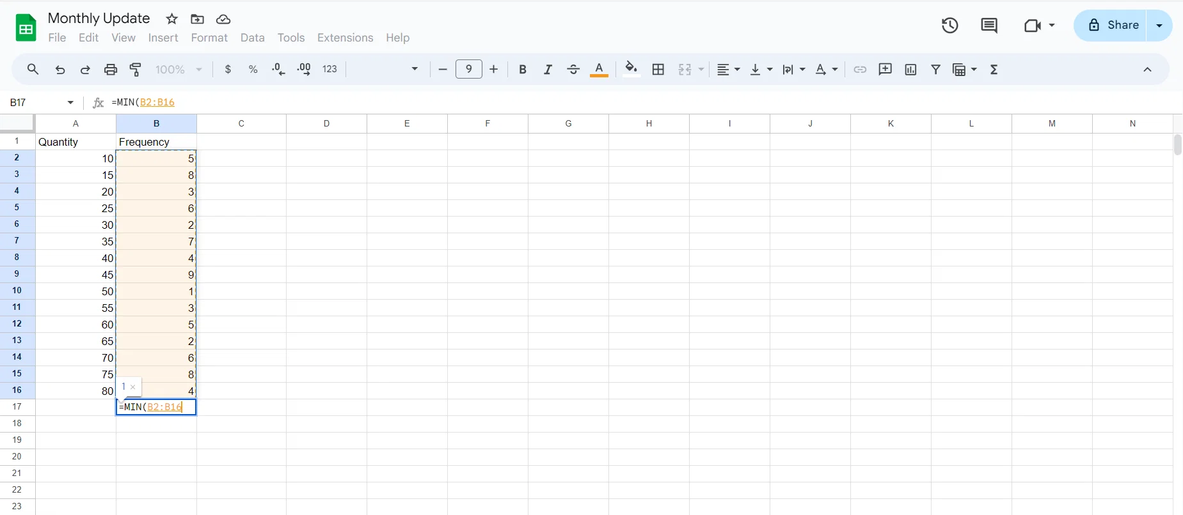Undo the last action
The height and width of the screenshot is (515, 1183).
coord(60,70)
